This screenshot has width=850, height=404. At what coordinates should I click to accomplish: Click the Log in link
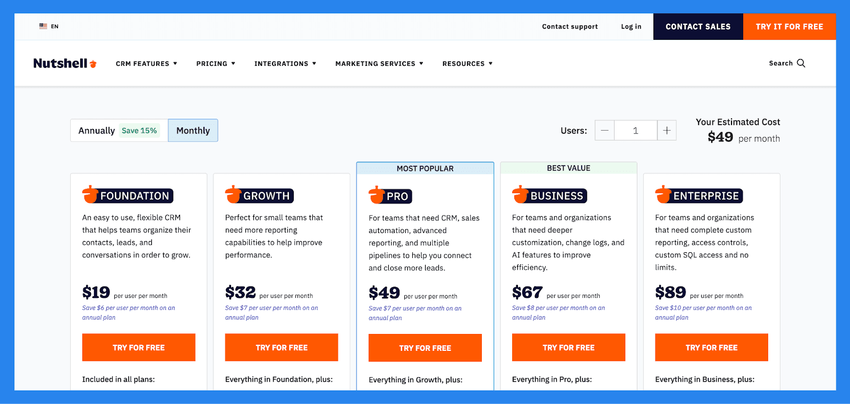(631, 27)
